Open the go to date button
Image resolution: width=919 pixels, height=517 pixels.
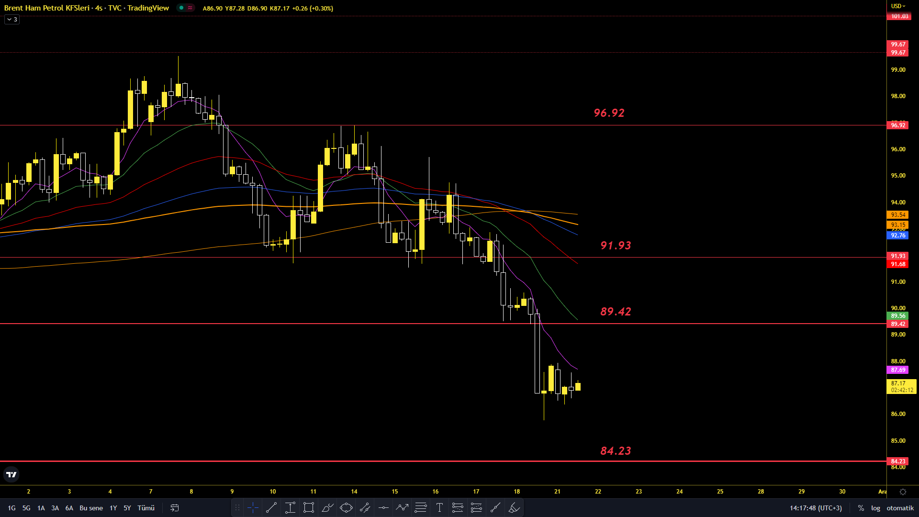click(175, 508)
